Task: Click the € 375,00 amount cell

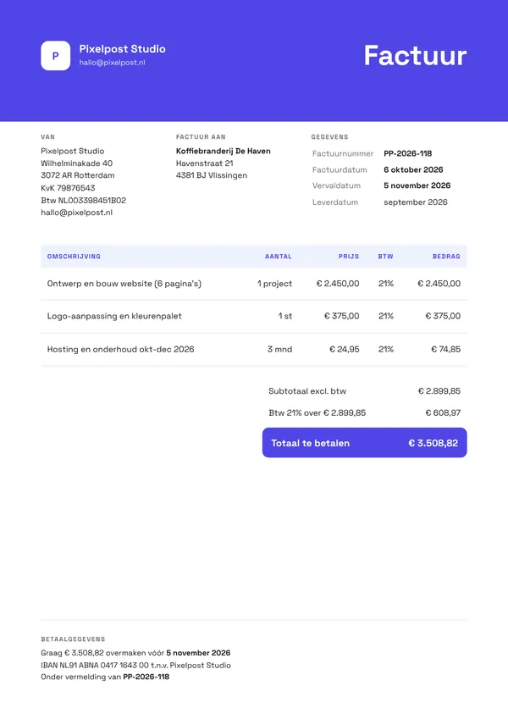Action: coord(444,316)
